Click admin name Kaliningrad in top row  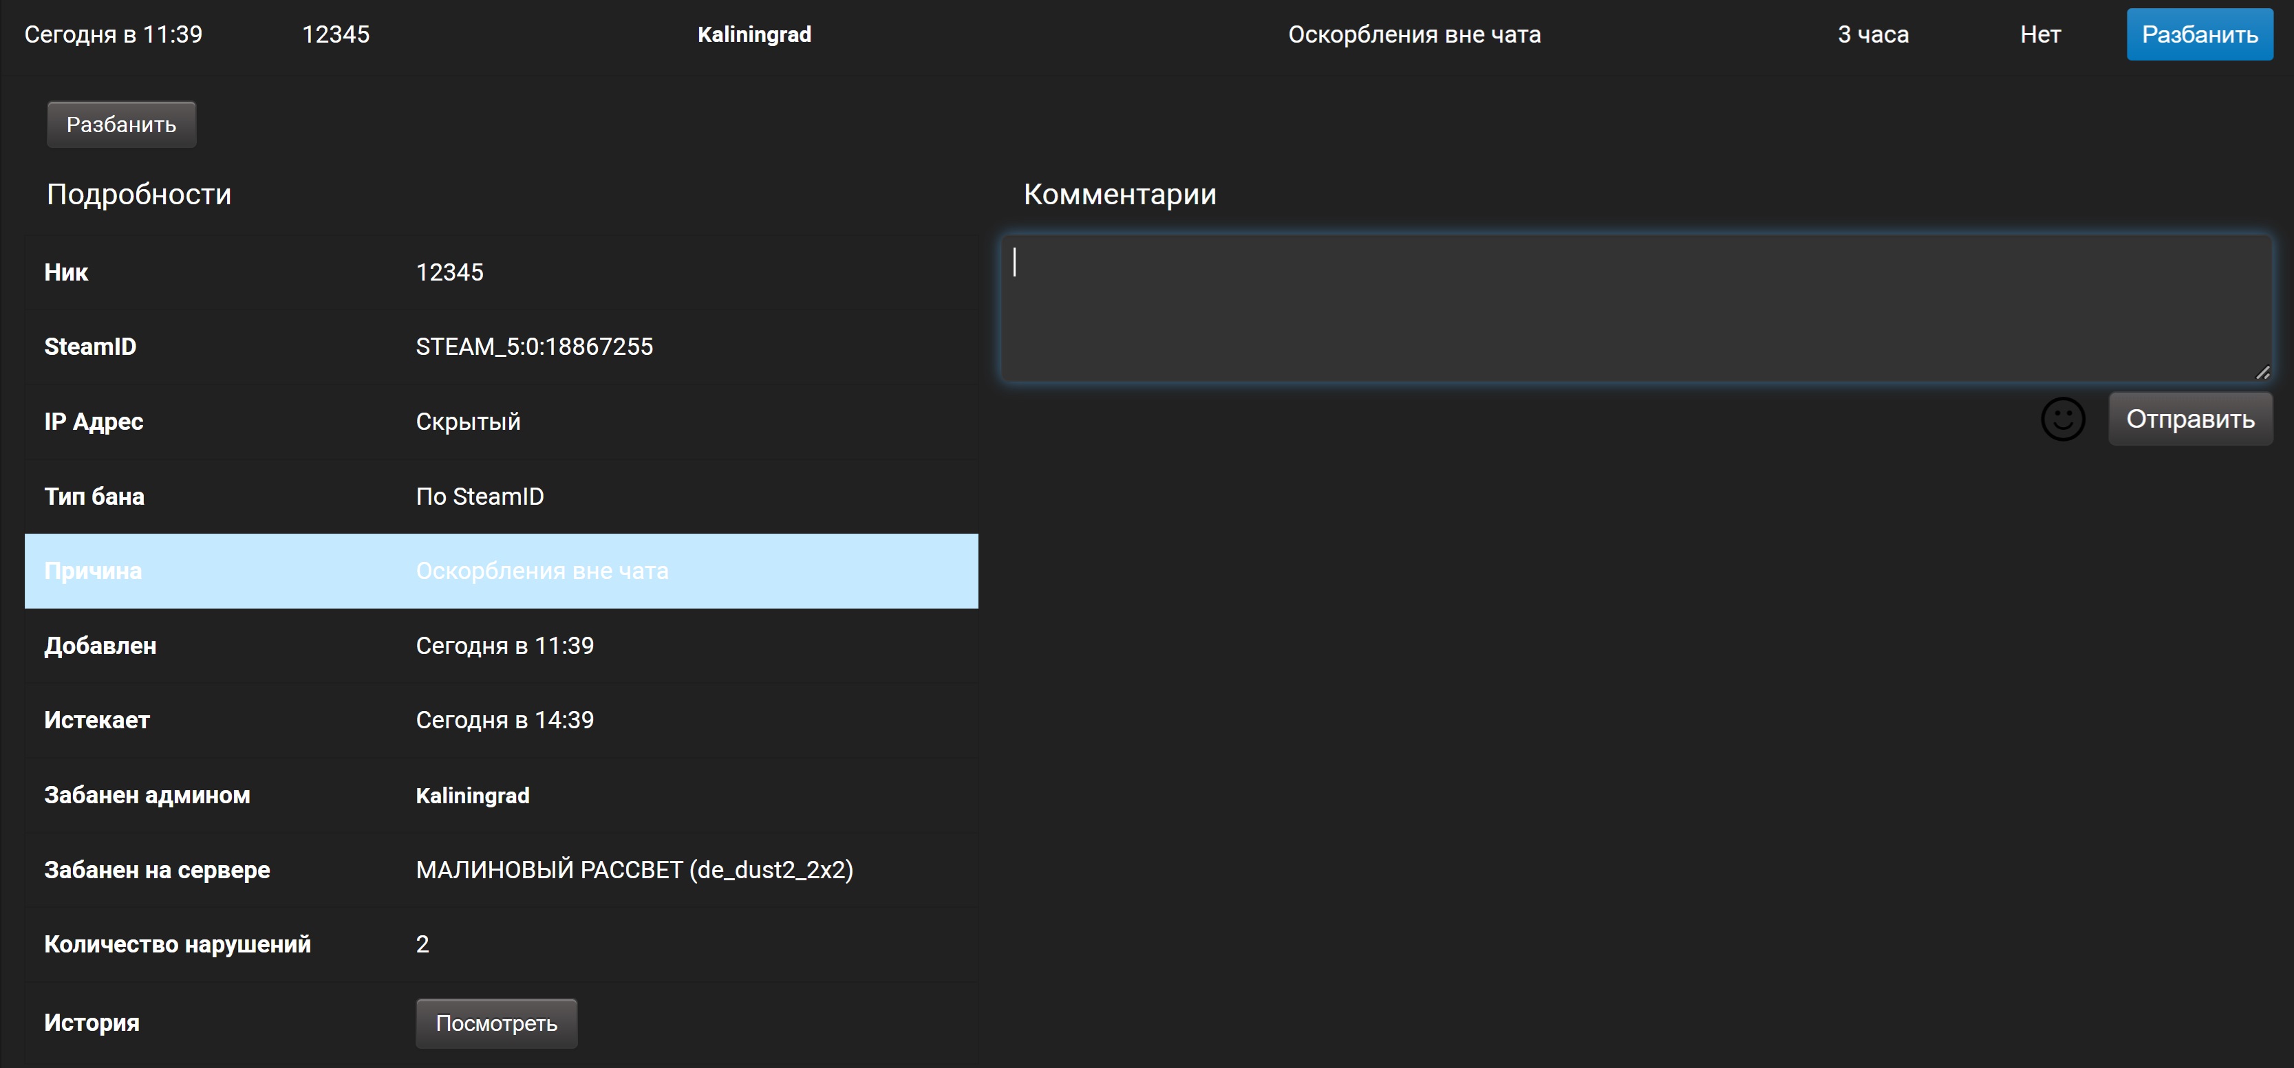[x=753, y=34]
